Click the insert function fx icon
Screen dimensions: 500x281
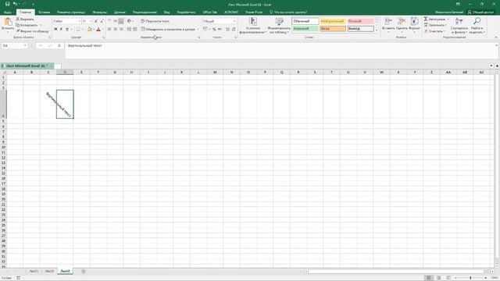point(59,46)
